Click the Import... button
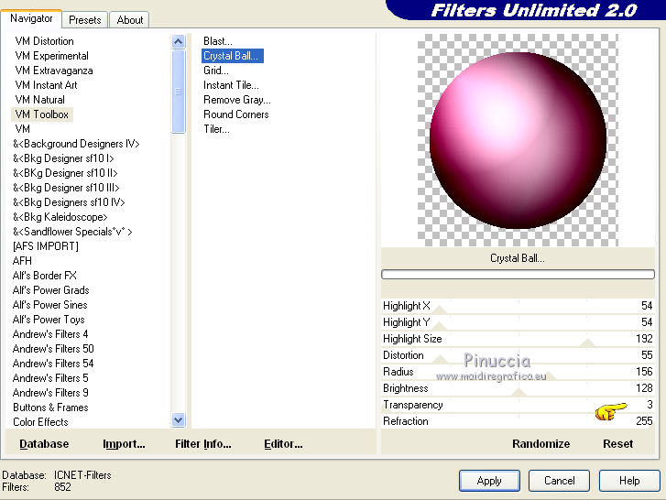666x500 pixels. [x=124, y=444]
